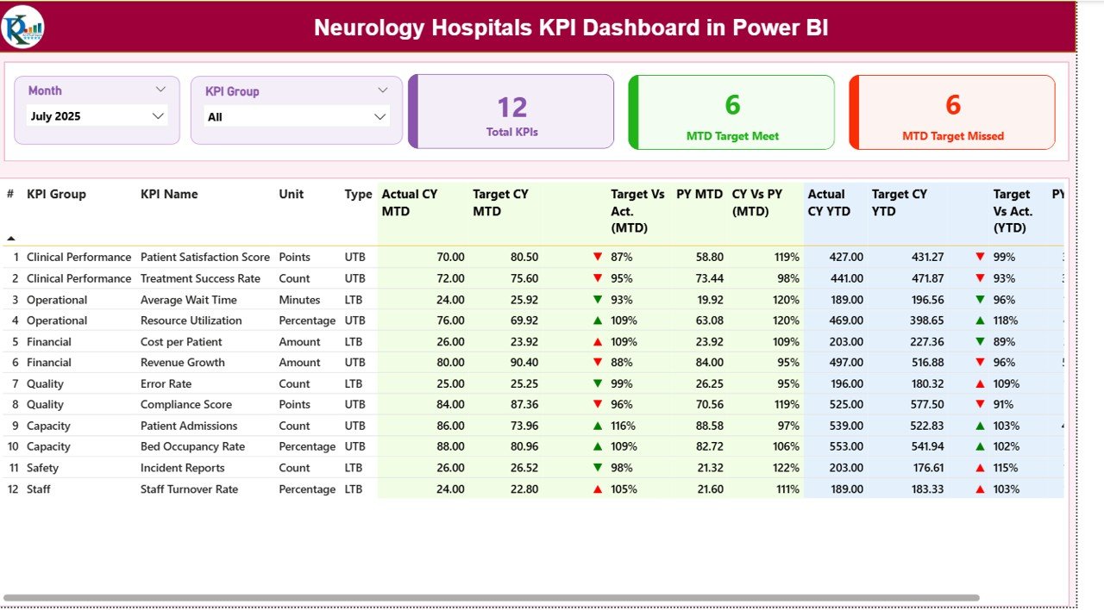This screenshot has height=610, width=1104.
Task: Click red up arrow for Staff Turnover Rate MTD
Action: (x=598, y=489)
